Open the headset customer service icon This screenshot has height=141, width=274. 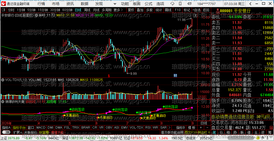[172, 4]
